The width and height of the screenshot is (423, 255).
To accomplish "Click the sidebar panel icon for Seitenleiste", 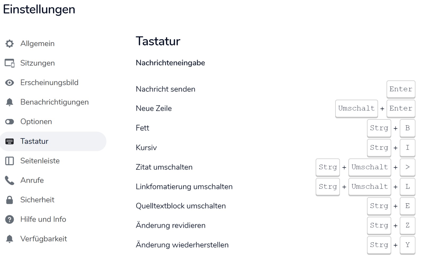I will (10, 161).
